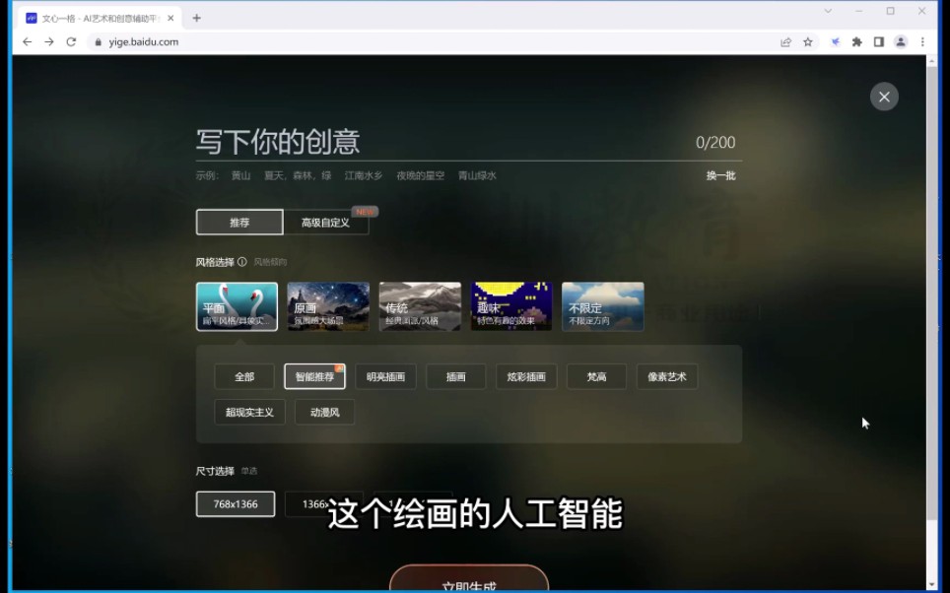Select the 炫彩插画 colorful illustration option
Screen dimensions: 950x593
click(526, 376)
